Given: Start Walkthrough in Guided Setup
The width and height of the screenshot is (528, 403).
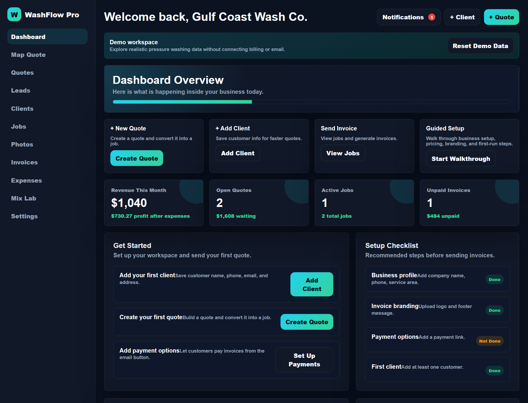Looking at the screenshot, I should (x=461, y=158).
